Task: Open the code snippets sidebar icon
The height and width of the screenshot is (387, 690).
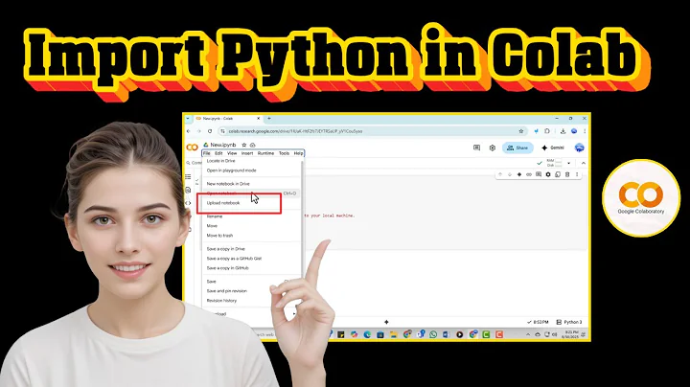Action: 189,203
